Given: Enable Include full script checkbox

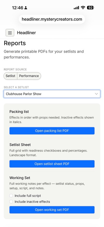Looking at the screenshot, I should (11, 196).
